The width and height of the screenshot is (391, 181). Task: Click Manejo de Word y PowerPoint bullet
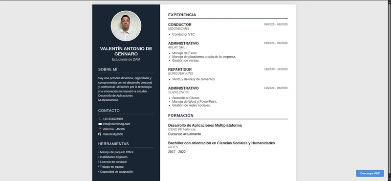tap(195, 102)
